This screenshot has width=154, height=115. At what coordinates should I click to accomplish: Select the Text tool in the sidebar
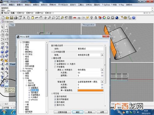click(x=2, y=77)
